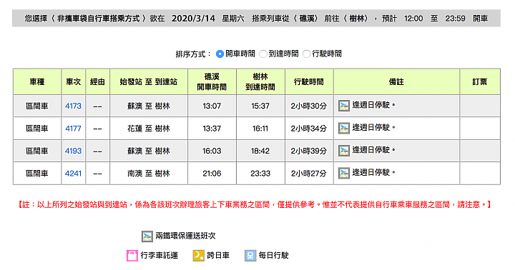Click the 花蓮 至 樹林 route cell
515x270 pixels.
pos(149,129)
